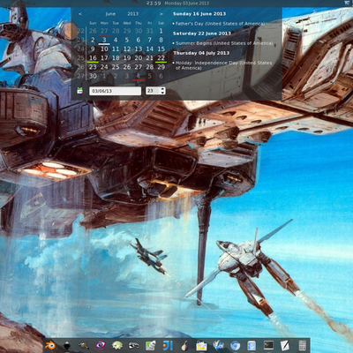
Task: Launch the calculator from the dock
Action: (x=303, y=345)
